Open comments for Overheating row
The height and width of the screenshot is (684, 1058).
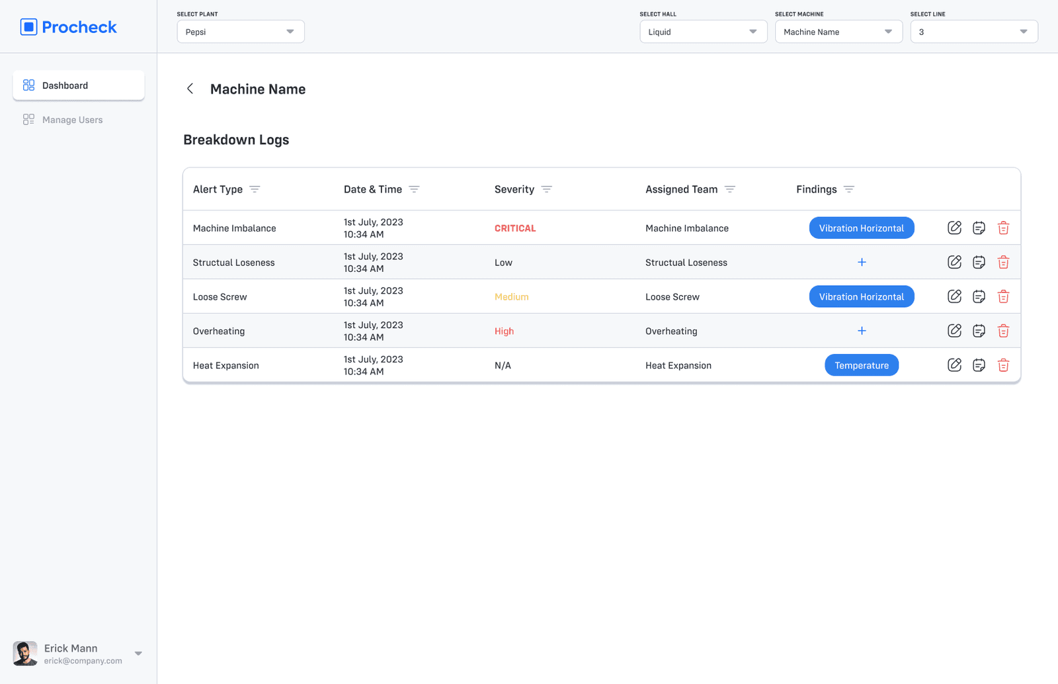[979, 331]
